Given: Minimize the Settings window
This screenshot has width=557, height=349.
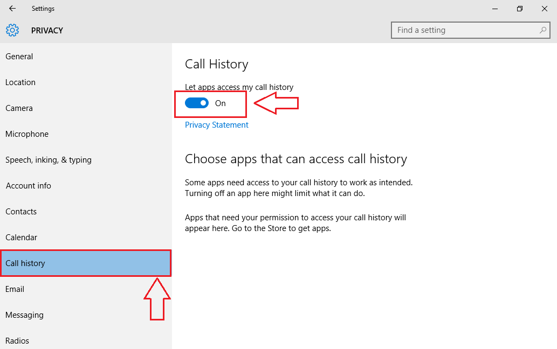Looking at the screenshot, I should point(495,9).
